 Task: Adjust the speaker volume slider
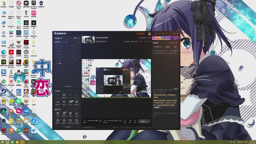[113, 121]
